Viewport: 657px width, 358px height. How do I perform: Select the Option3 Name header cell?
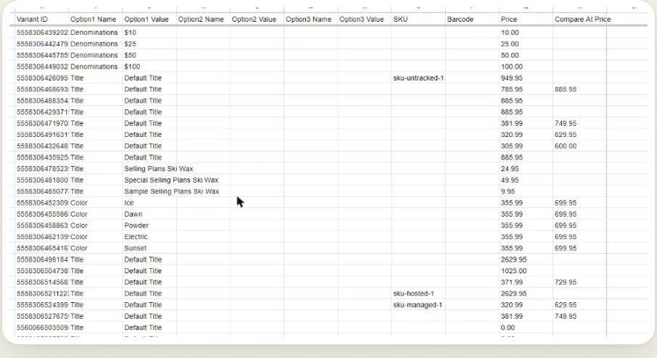[x=310, y=20]
